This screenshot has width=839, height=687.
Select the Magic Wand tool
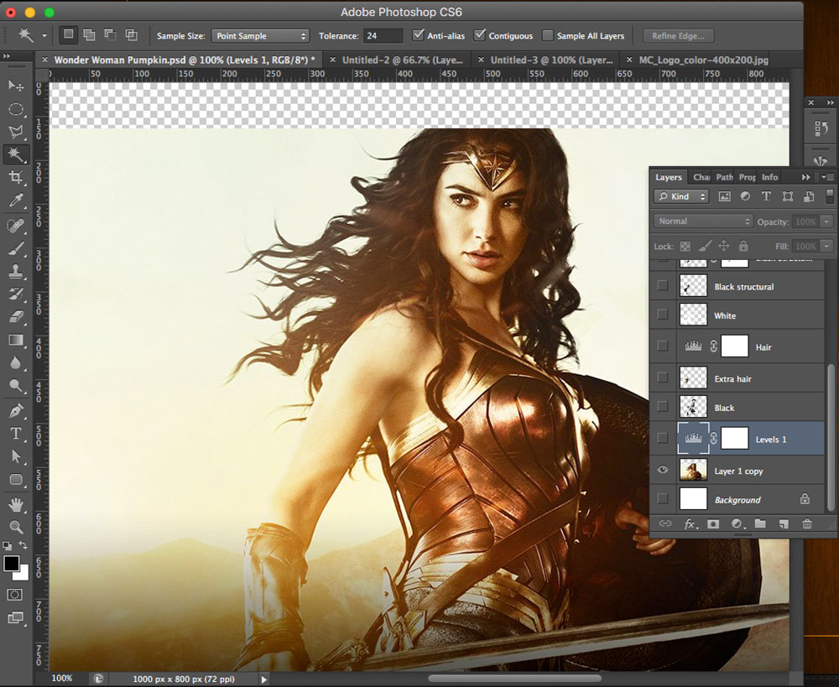pyautogui.click(x=16, y=154)
